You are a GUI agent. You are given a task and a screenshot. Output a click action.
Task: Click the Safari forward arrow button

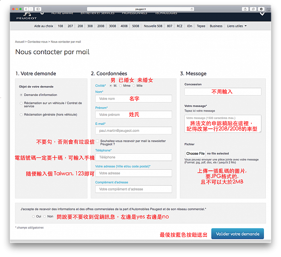pos(31,9)
